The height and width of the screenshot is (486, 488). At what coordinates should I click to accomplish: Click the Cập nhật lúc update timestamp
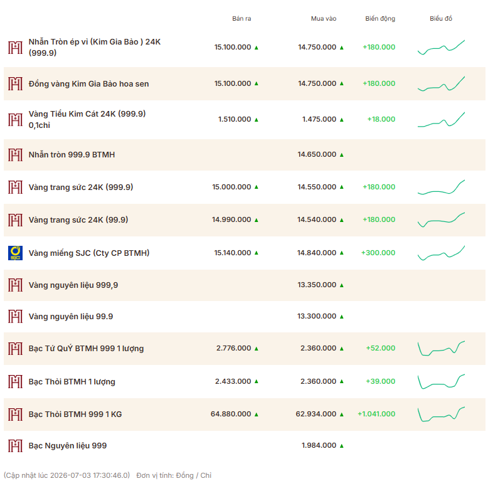pos(66,475)
